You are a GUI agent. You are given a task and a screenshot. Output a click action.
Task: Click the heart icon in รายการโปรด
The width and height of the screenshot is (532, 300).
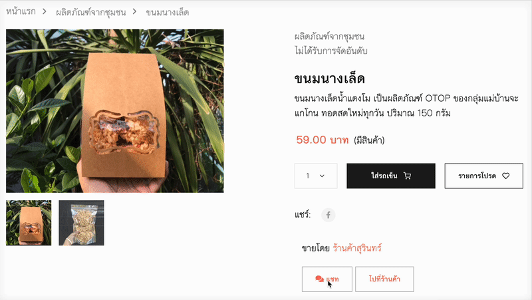tap(506, 176)
